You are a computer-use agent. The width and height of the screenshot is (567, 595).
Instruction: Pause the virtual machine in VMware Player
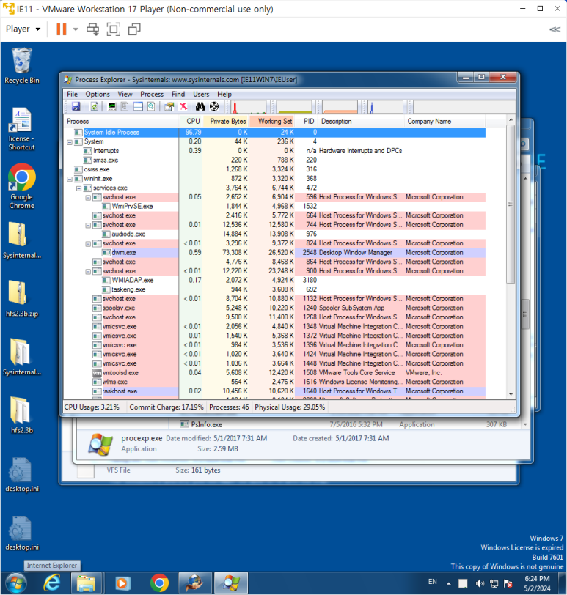[x=61, y=29]
